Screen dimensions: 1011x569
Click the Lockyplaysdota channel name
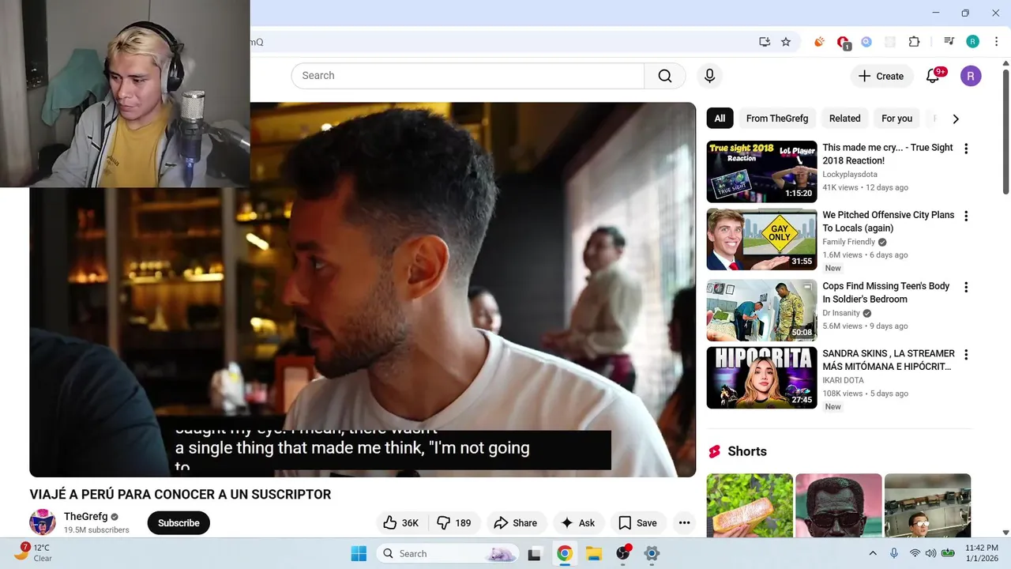tap(850, 174)
